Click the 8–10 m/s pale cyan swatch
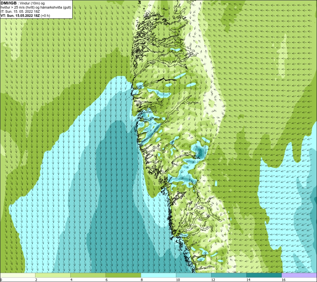This screenshot has width=317, height=282. [158, 275]
